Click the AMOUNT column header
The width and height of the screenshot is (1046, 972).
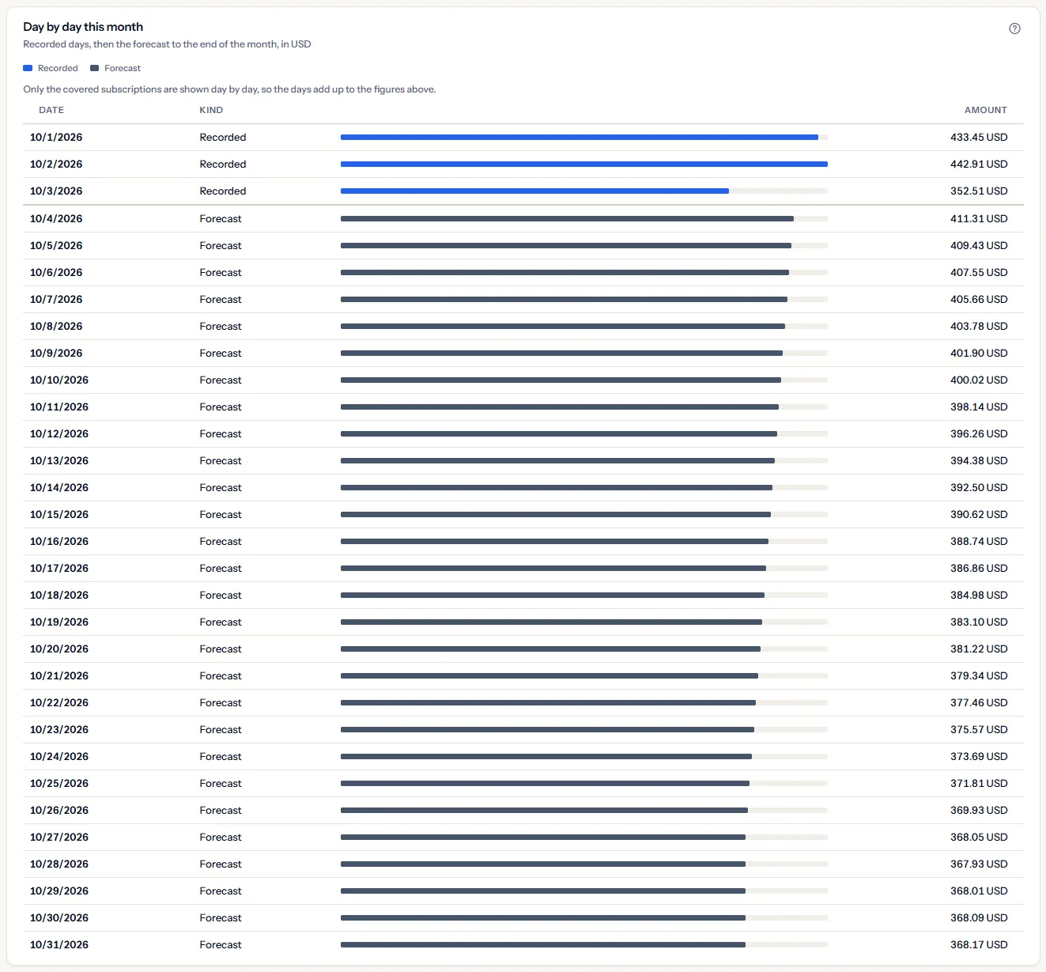(x=985, y=110)
